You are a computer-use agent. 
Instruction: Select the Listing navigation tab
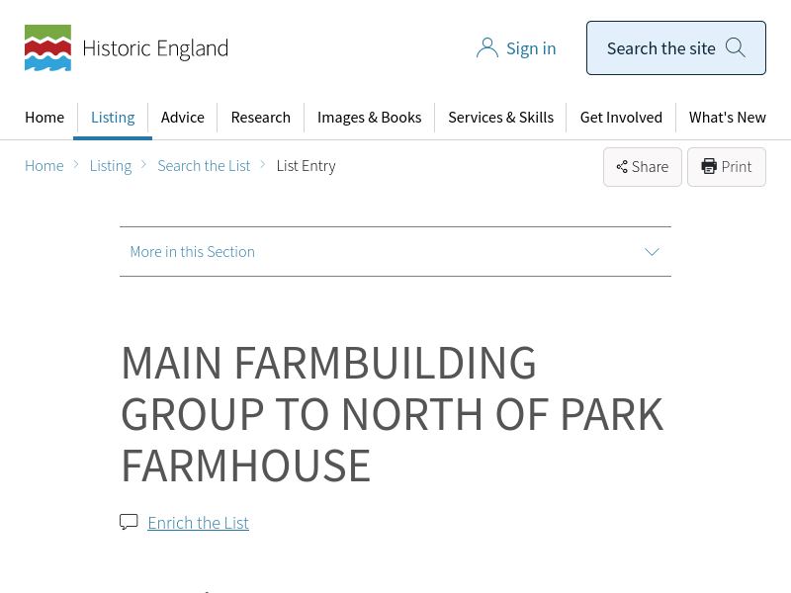point(113,117)
